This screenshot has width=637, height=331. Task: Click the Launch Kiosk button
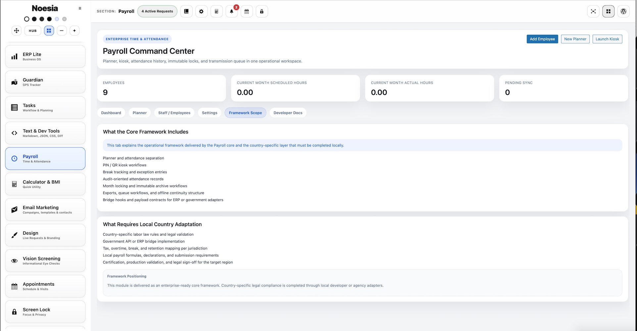tap(607, 39)
